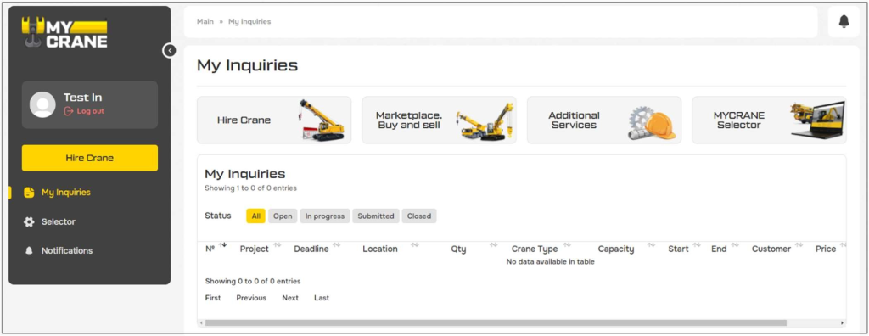Click the MyCrane logo

click(x=64, y=33)
